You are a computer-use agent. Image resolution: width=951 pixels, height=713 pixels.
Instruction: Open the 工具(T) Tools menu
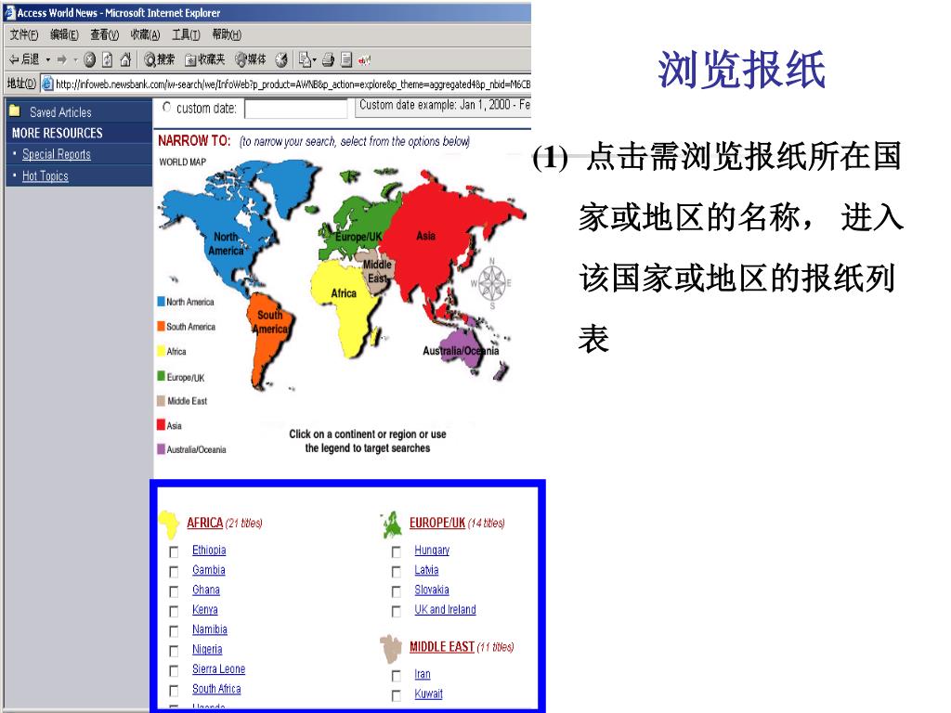click(x=186, y=34)
